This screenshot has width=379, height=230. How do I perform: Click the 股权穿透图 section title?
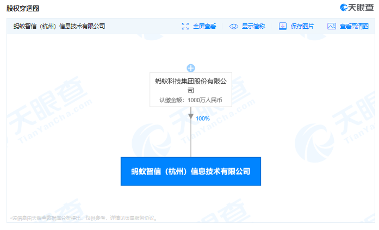pos(22,8)
